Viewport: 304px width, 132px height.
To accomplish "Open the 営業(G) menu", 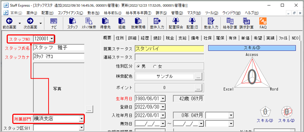I will click(x=16, y=13).
